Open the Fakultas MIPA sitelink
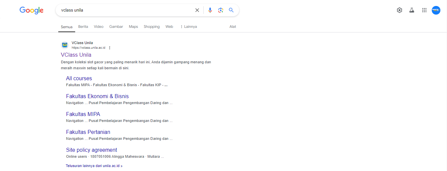447x171 pixels. tap(83, 114)
